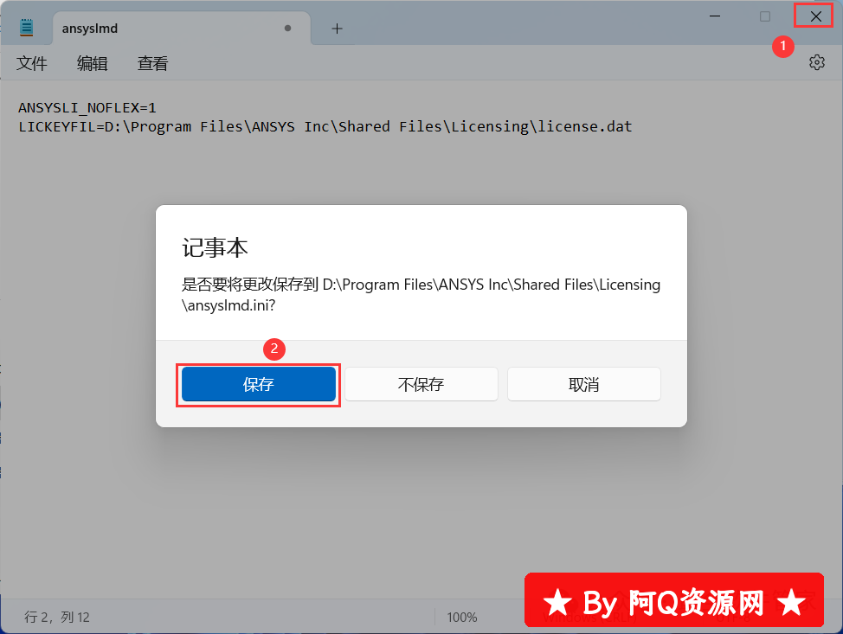Image resolution: width=843 pixels, height=634 pixels.
Task: Open the 编辑 menu
Action: pyautogui.click(x=92, y=63)
